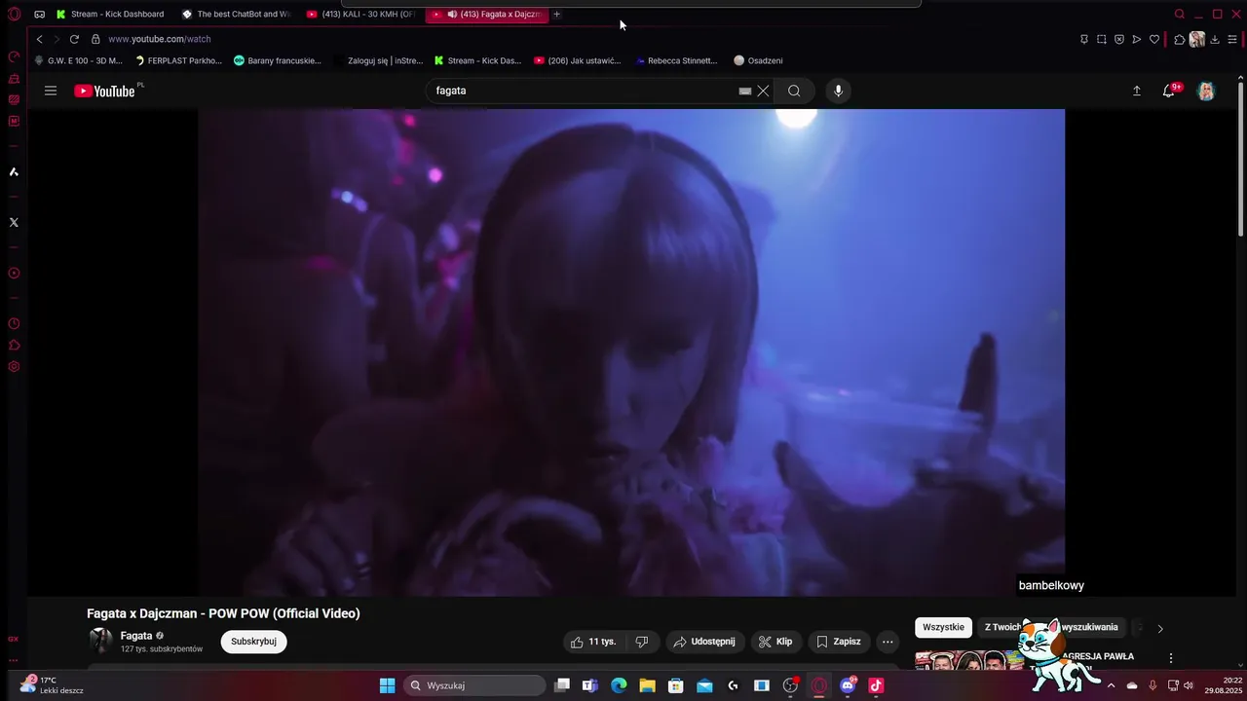Viewport: 1247px width, 701px height.
Task: Mute the Fagata x Dajczman tab audio icon
Action: (x=452, y=15)
